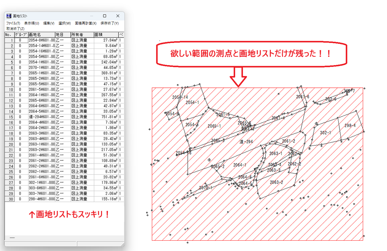Screen dimensions: 387x251
Task: Click 保存終了(Y) in the menu bar
Action: (x=110, y=23)
